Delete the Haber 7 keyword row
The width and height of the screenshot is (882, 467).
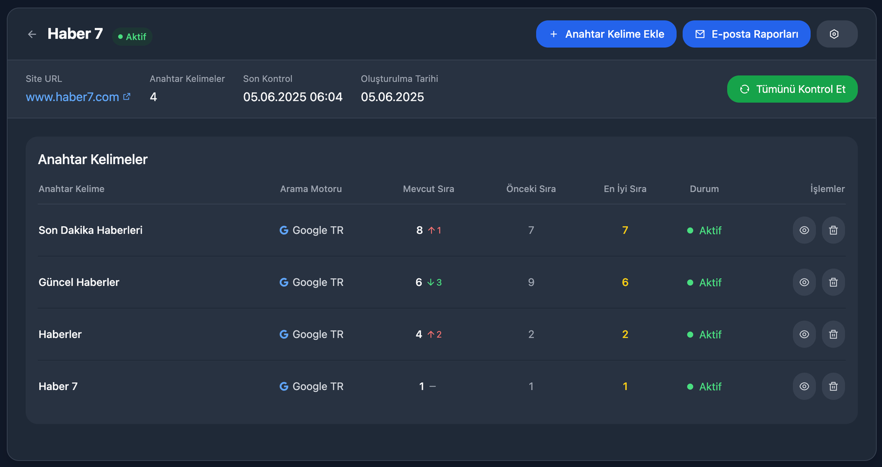(833, 387)
